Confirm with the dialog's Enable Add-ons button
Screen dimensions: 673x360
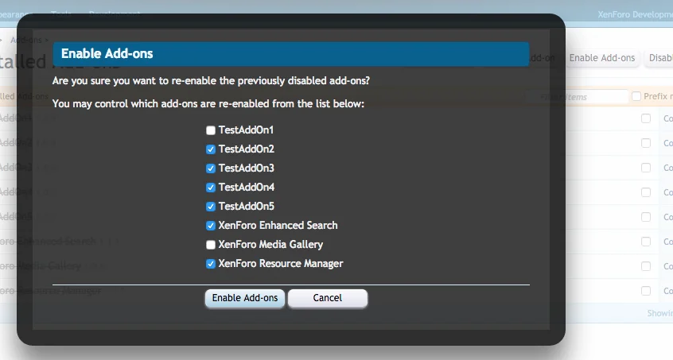245,298
